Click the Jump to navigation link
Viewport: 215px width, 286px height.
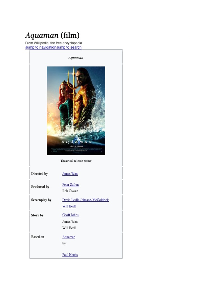pos(41,47)
